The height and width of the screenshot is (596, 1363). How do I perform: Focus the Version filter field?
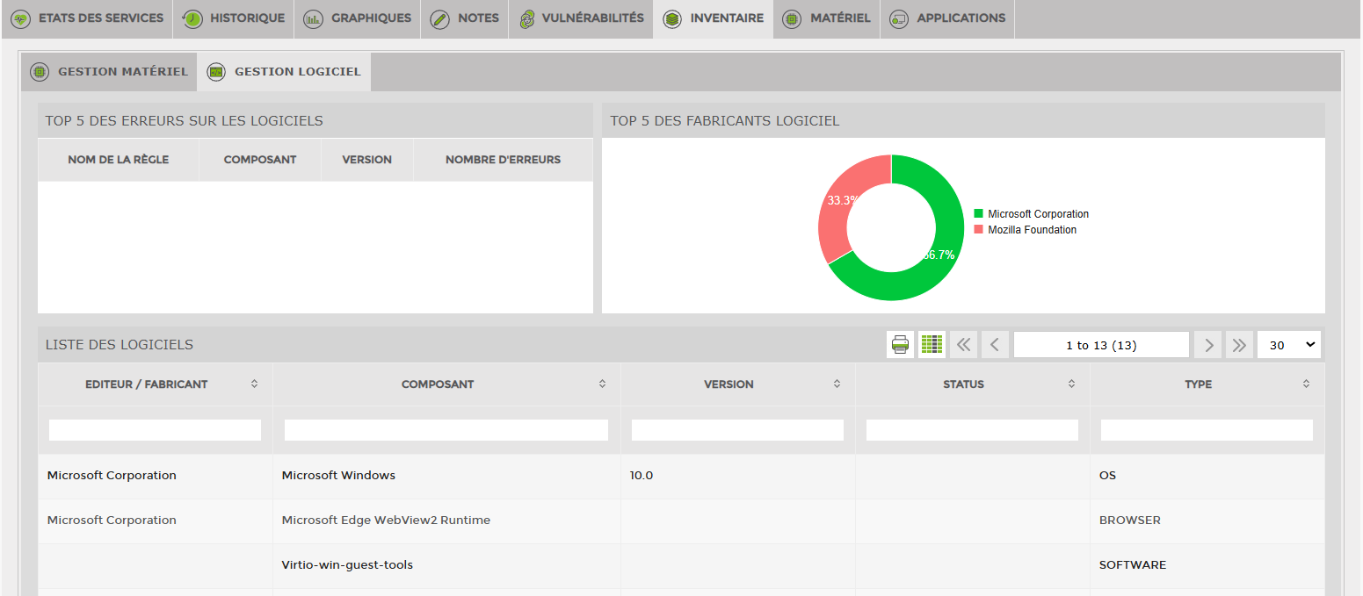coord(737,430)
